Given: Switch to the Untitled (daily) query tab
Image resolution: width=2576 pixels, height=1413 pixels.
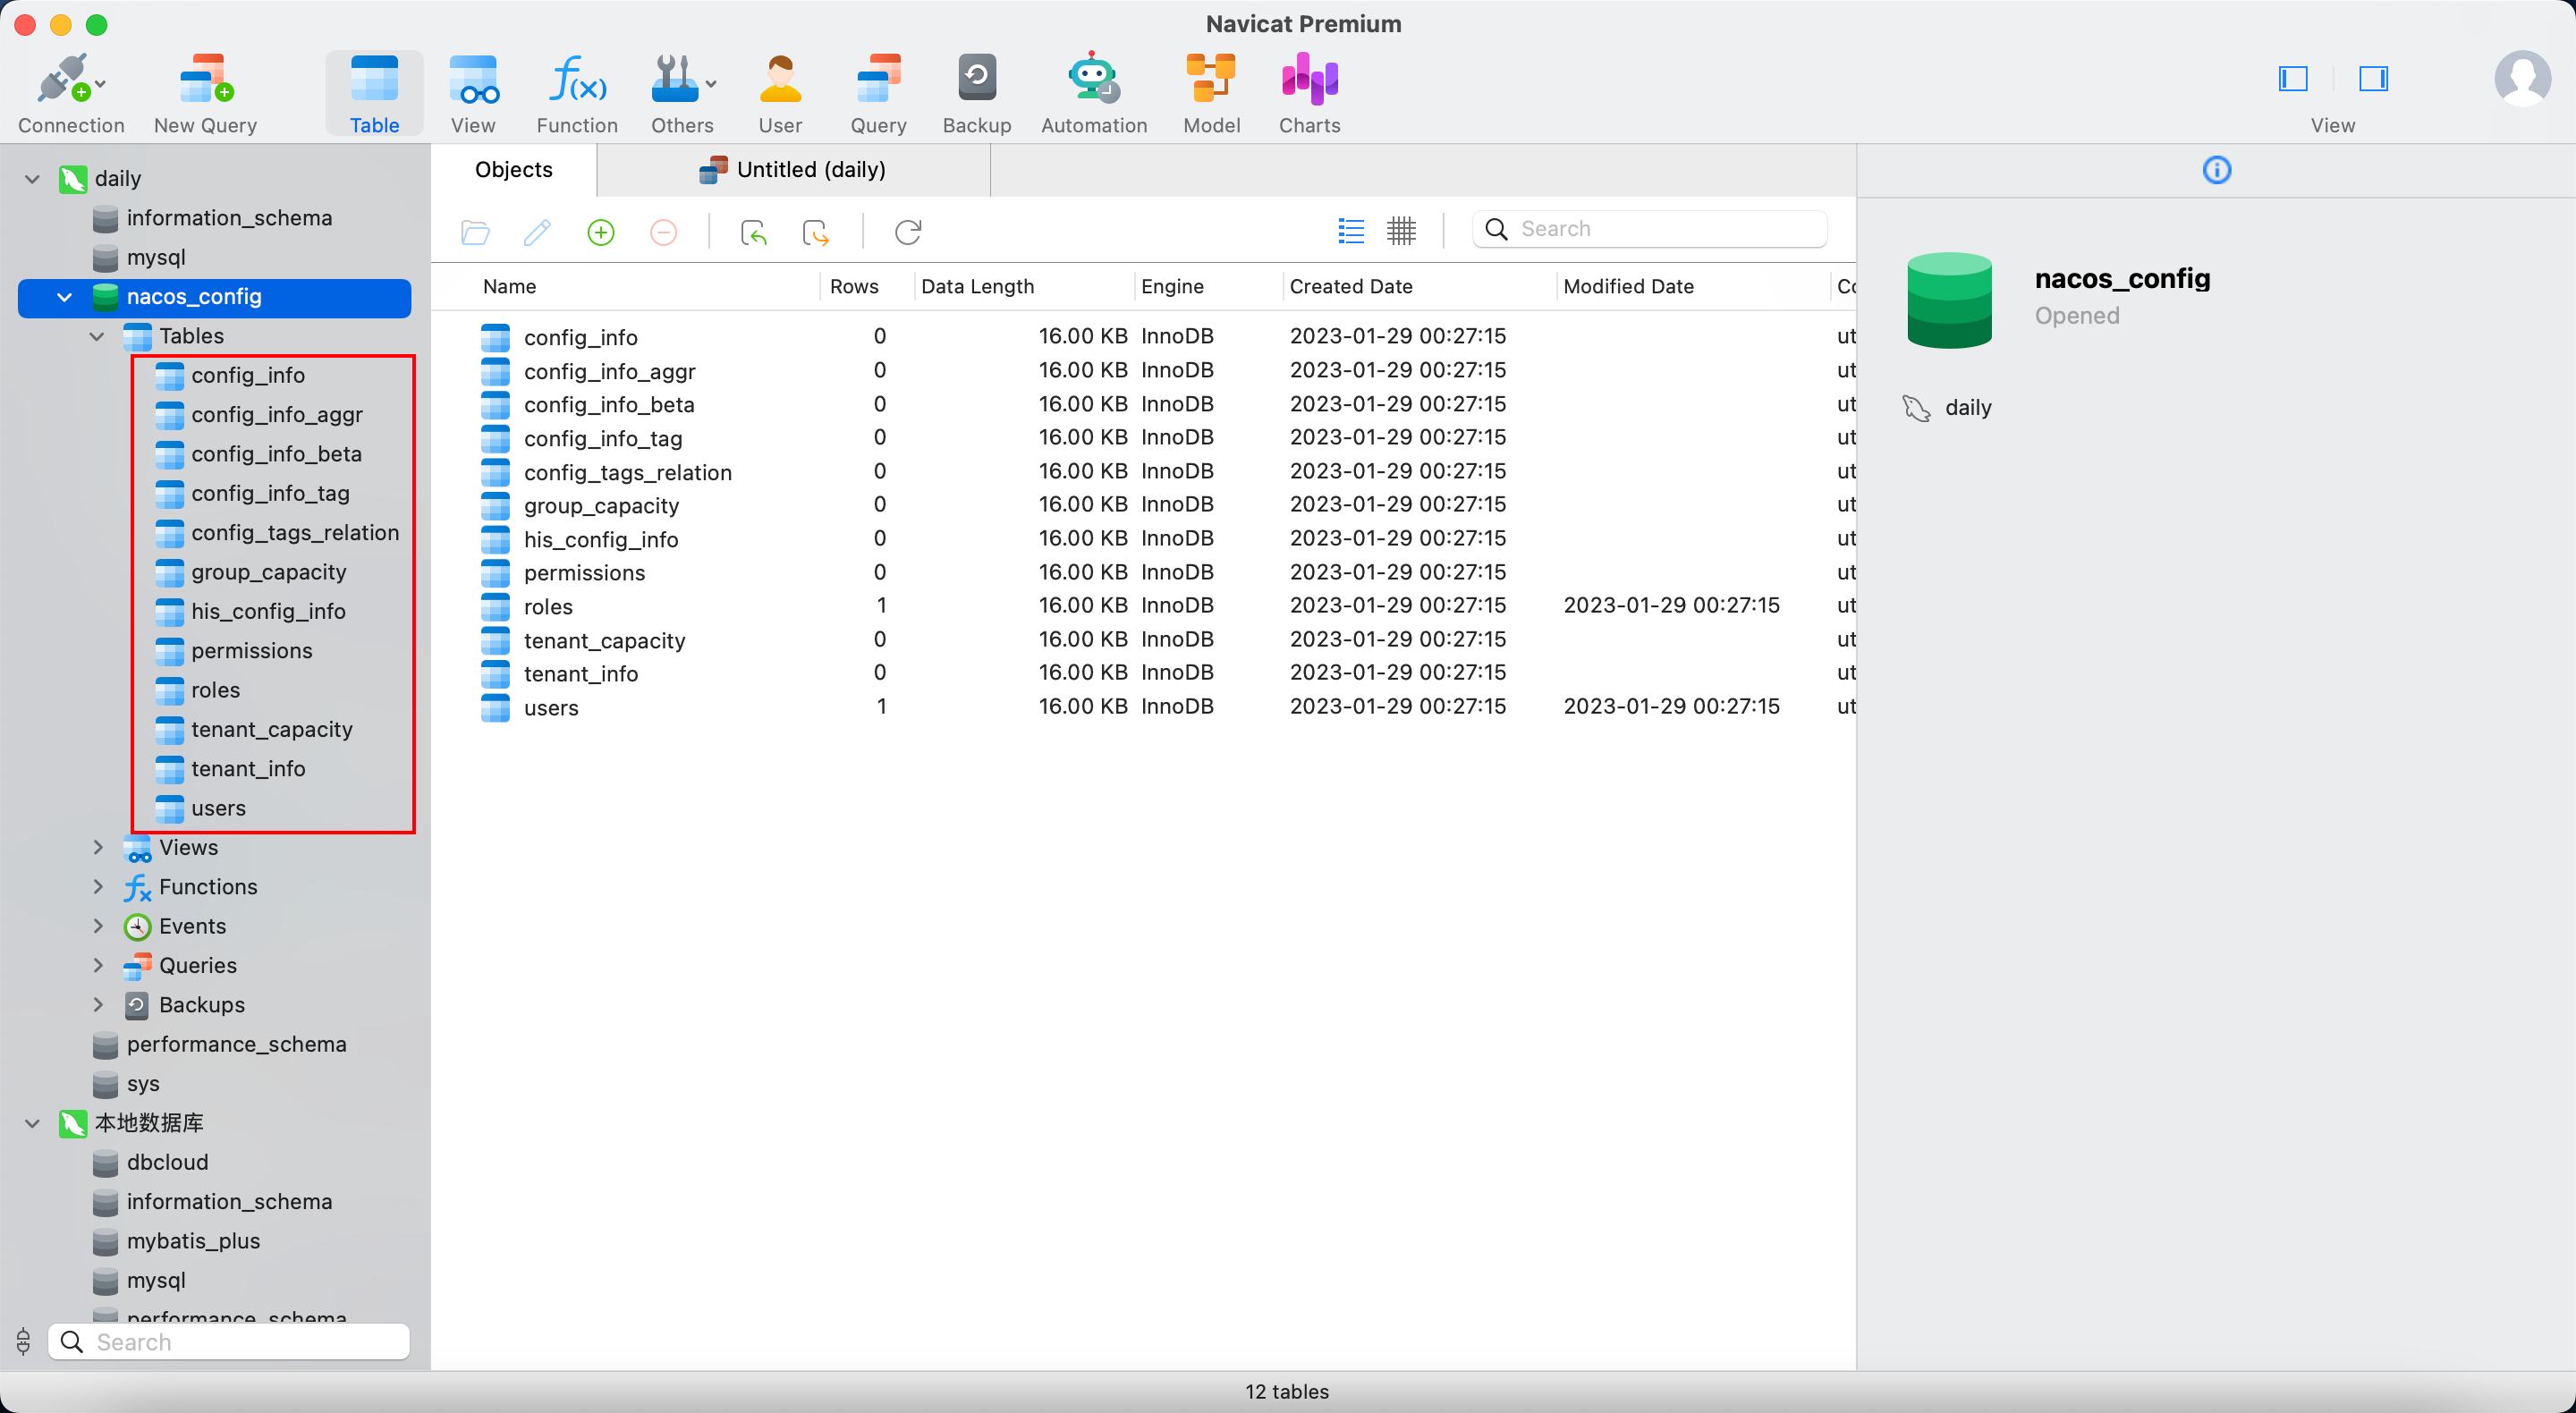Looking at the screenshot, I should pyautogui.click(x=792, y=170).
